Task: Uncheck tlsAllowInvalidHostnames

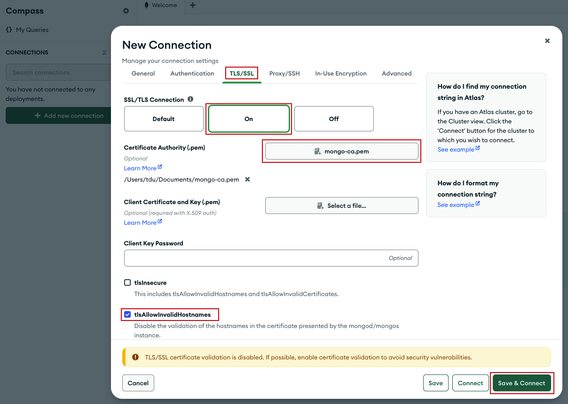Action: point(126,314)
